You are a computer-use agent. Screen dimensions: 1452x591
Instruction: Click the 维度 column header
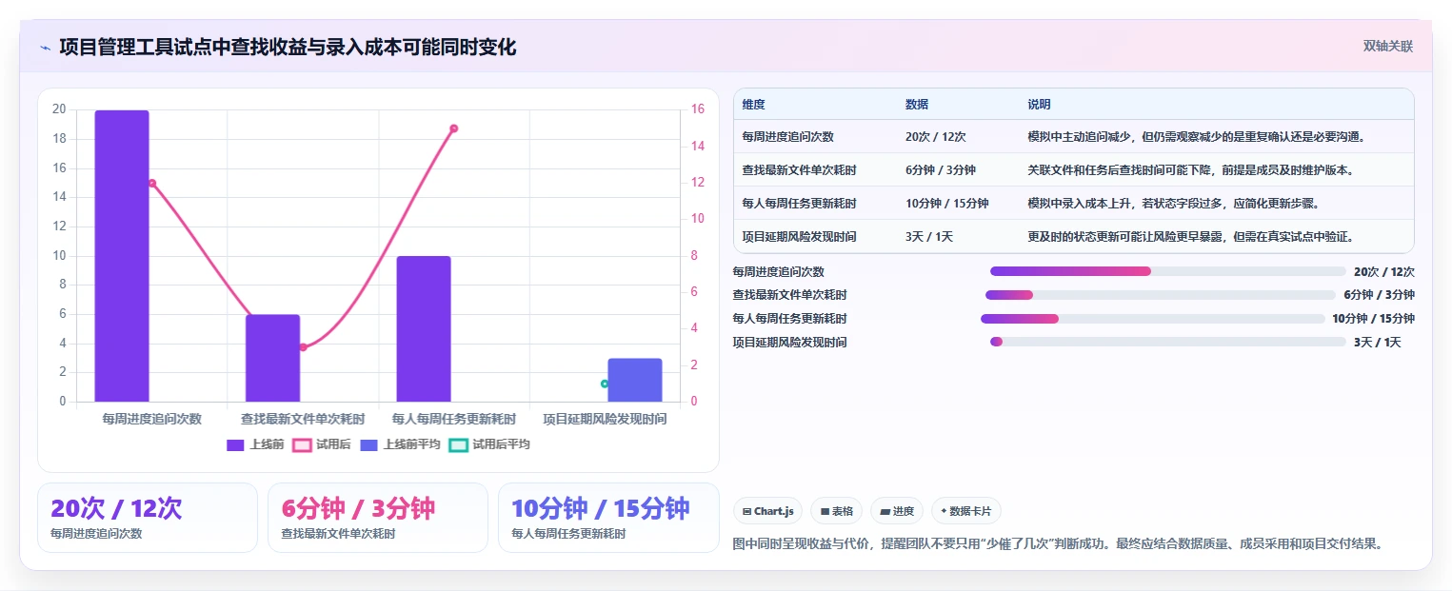click(754, 105)
